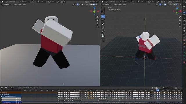Screen dimensions: 186x104
Task: Click the right viewport shading options dropdown arrow
Action: 180,5
